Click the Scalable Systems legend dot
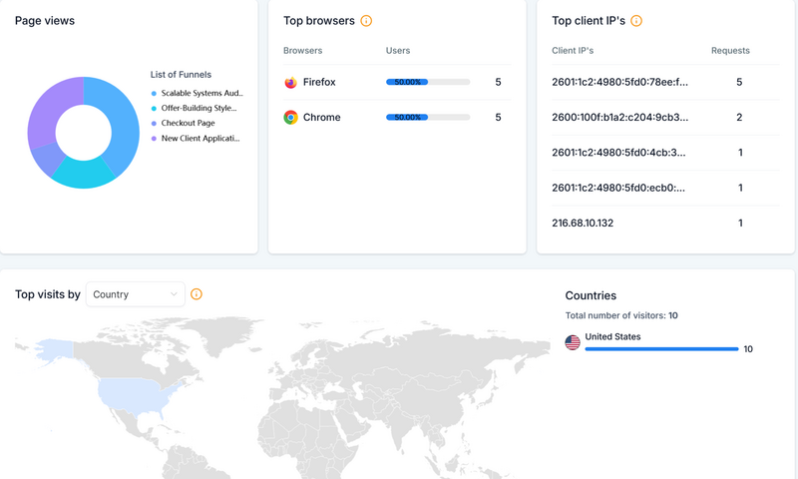 [154, 93]
